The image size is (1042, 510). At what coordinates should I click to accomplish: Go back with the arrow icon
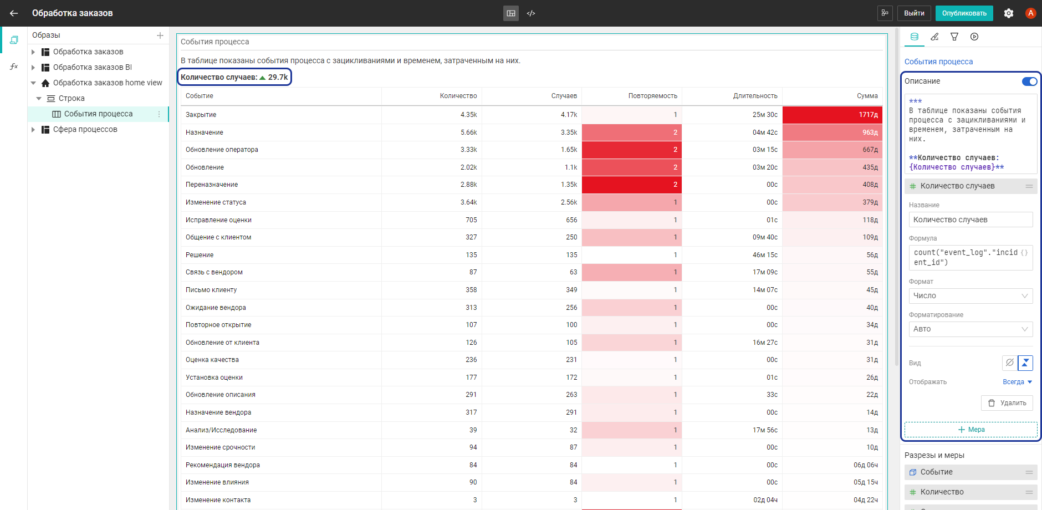point(14,13)
